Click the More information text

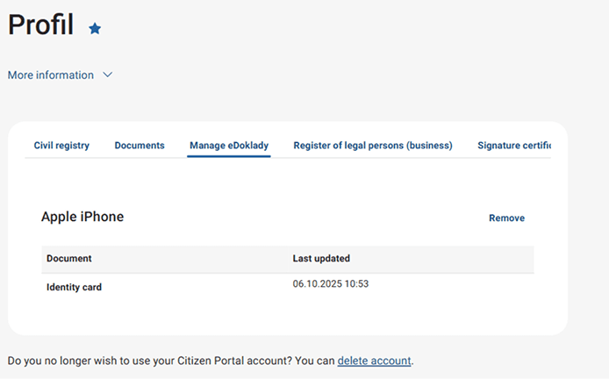pos(51,75)
